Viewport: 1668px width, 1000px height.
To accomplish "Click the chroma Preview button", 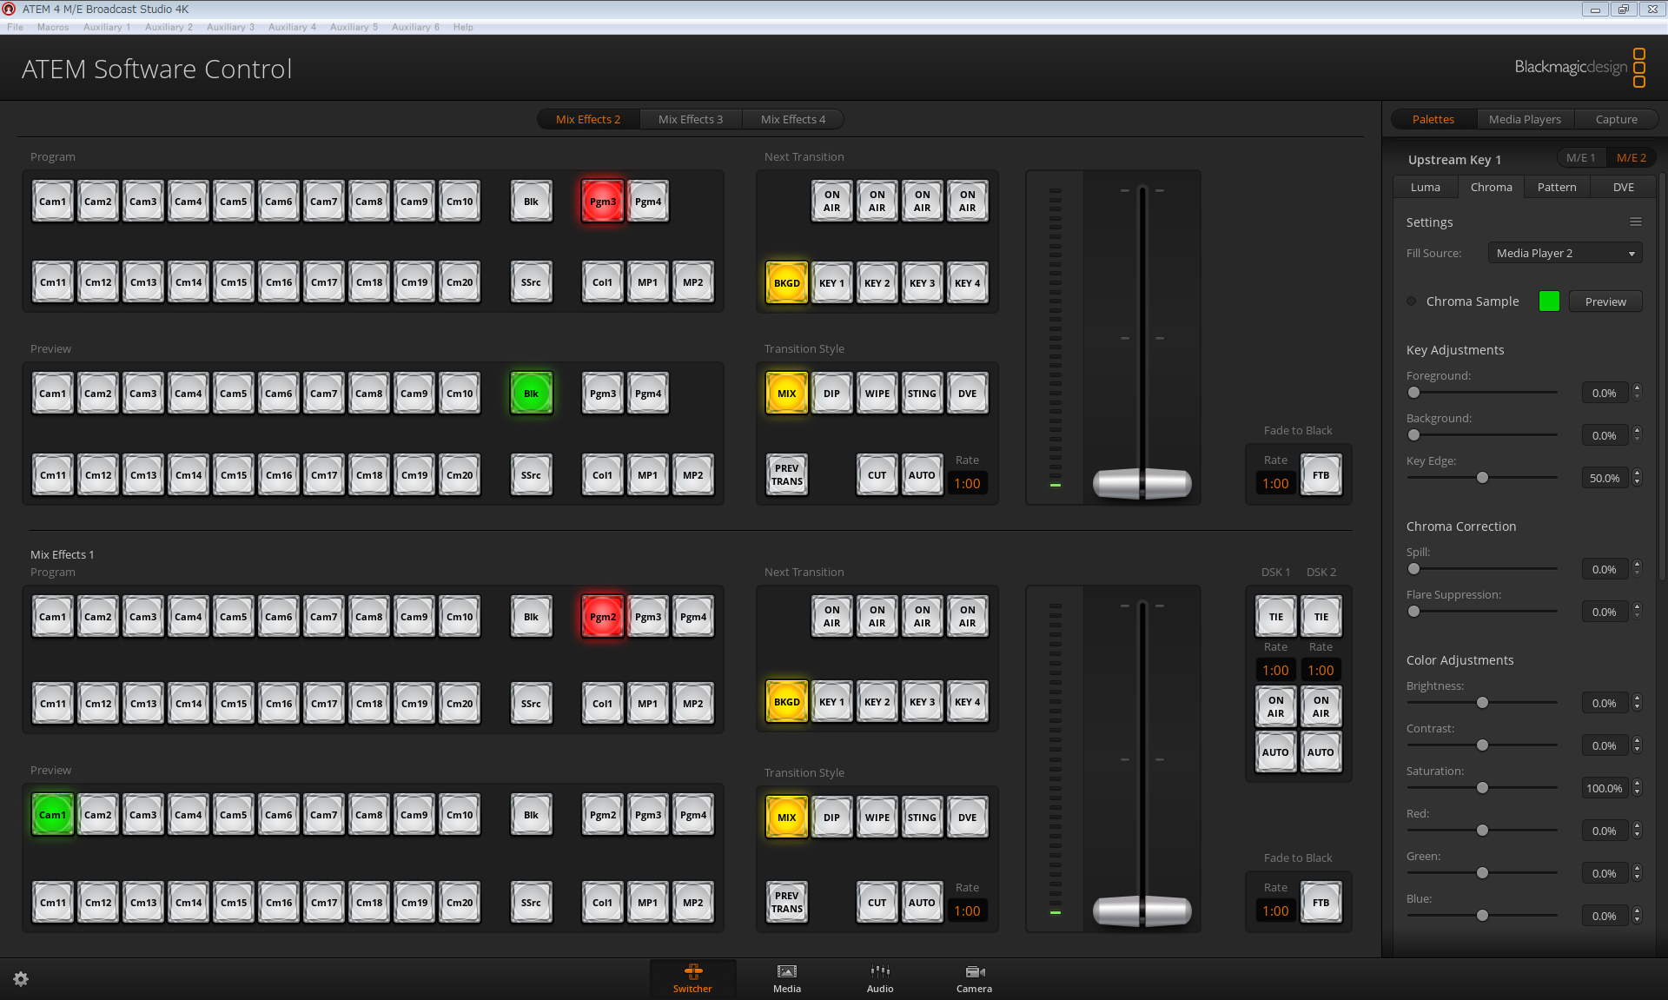I will click(x=1605, y=301).
